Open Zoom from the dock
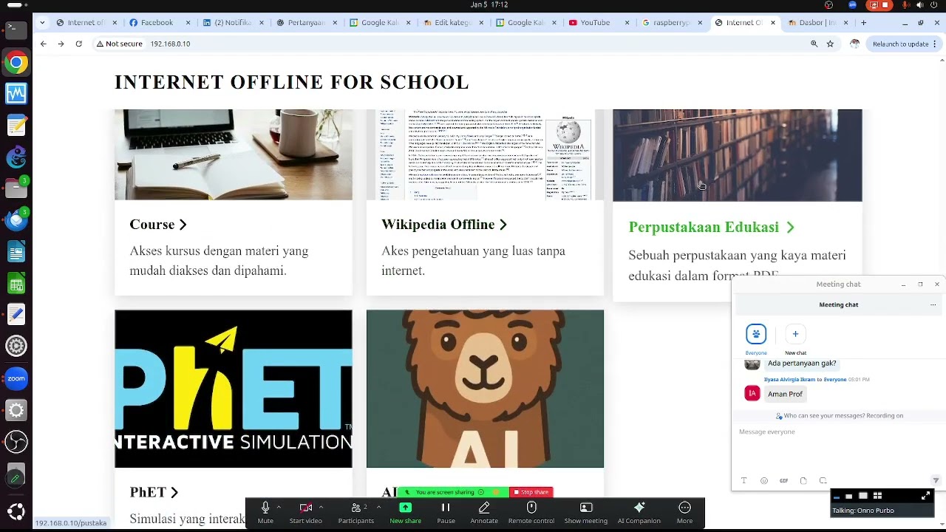Viewport: 946px width, 532px height. tap(16, 378)
